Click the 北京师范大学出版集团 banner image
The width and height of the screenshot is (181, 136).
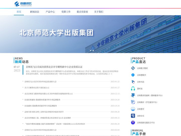90,34
